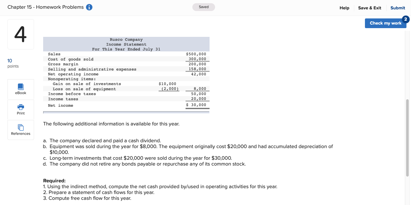Screen dimensions: 411x205
Task: Click the Sales amount $500,000
Action: [x=196, y=54]
